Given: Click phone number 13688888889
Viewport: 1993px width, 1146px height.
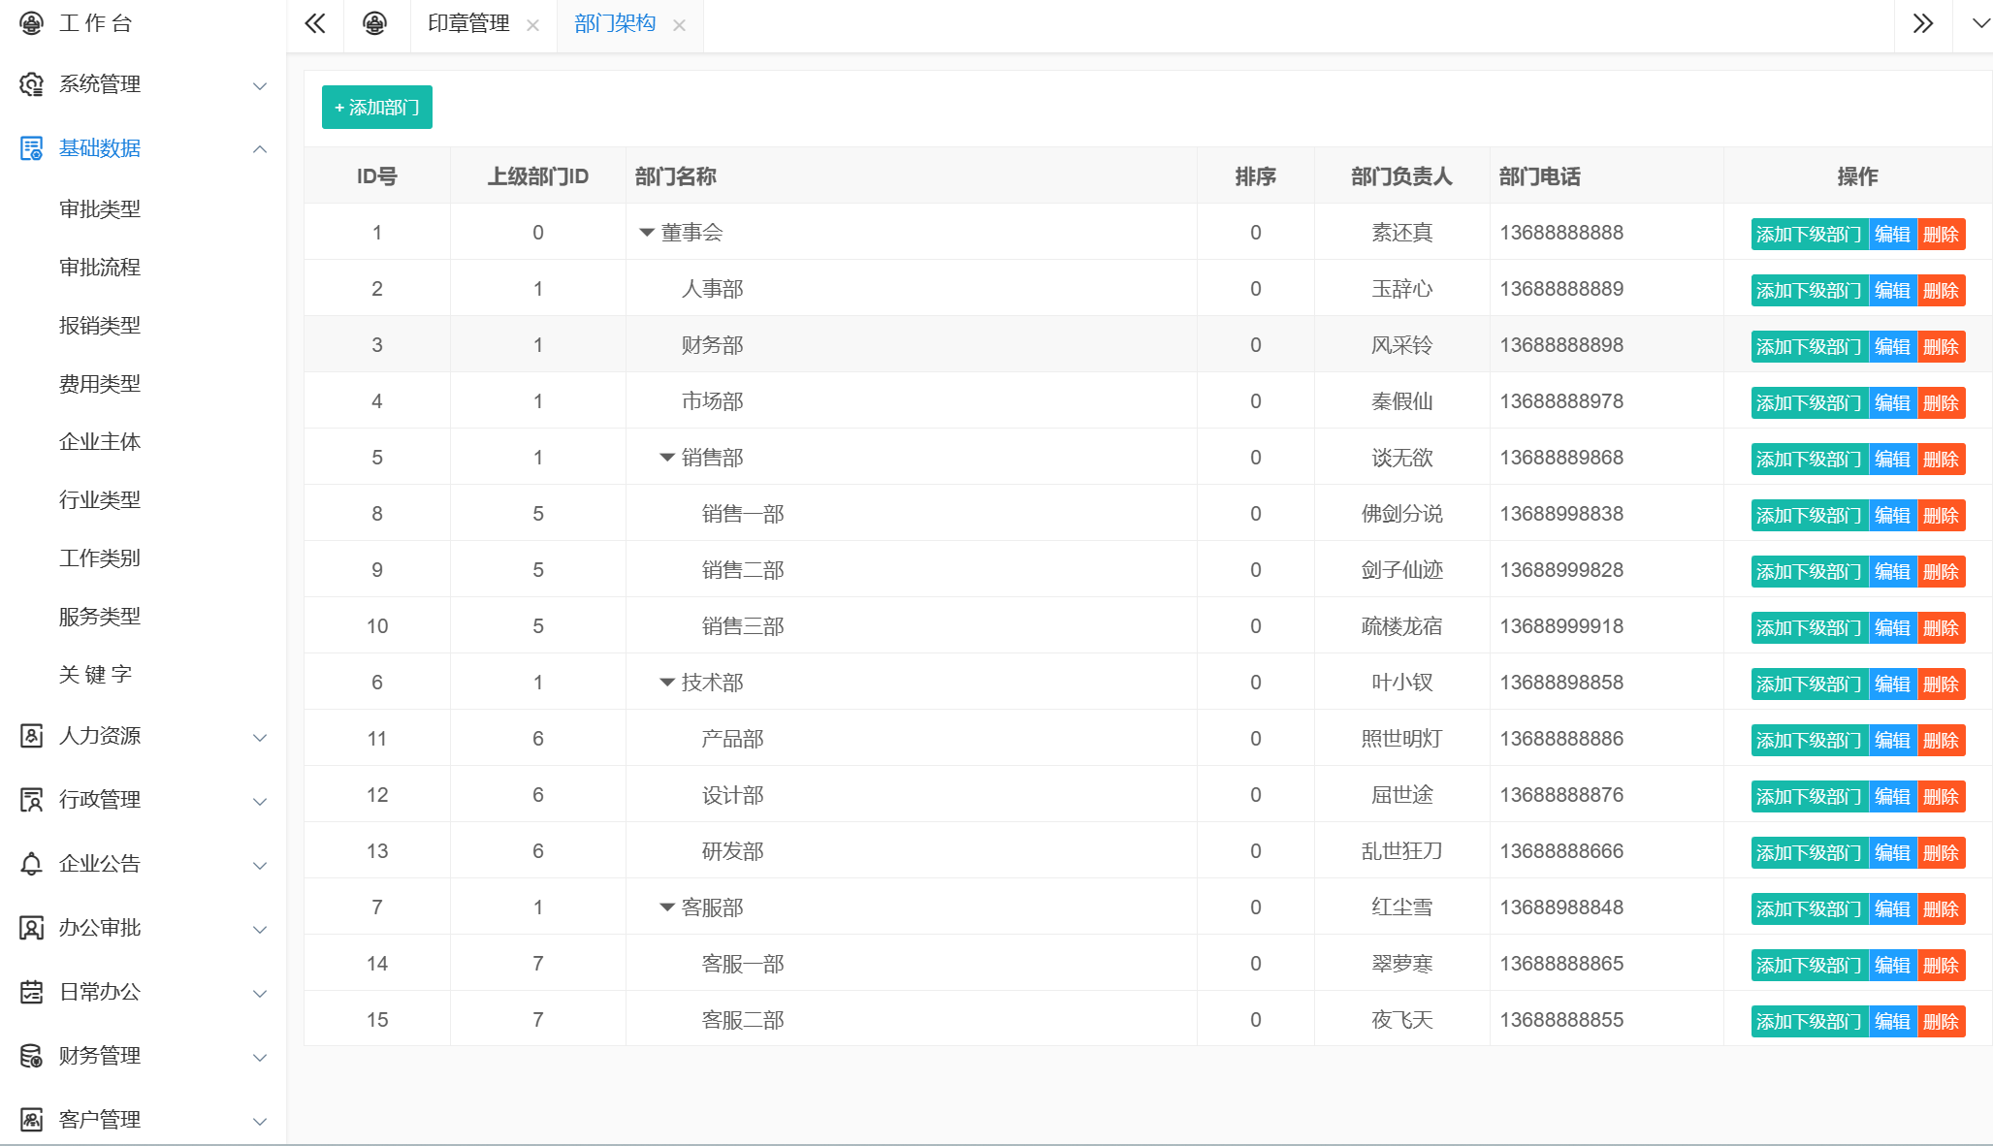Looking at the screenshot, I should point(1561,289).
